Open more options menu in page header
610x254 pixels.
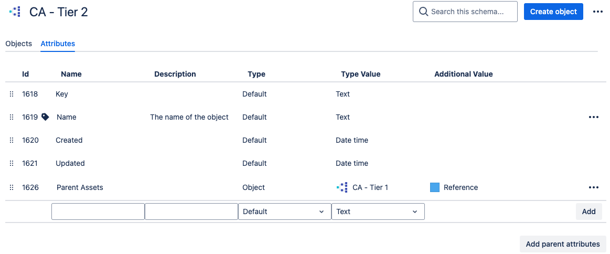point(597,12)
